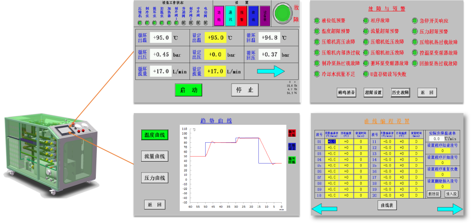Click the 超限设置 button
Screen dimensions: 472x224
(x=373, y=93)
